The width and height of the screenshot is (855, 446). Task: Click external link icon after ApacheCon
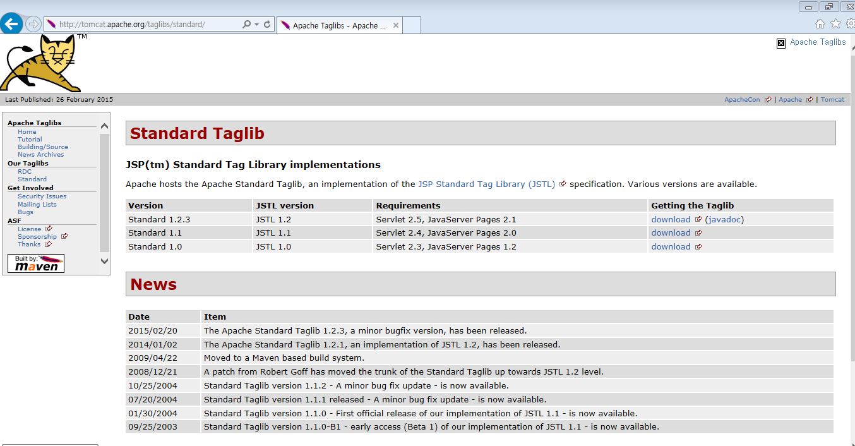768,100
